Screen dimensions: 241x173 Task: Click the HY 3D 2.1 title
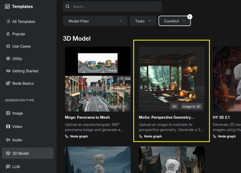click(x=221, y=117)
